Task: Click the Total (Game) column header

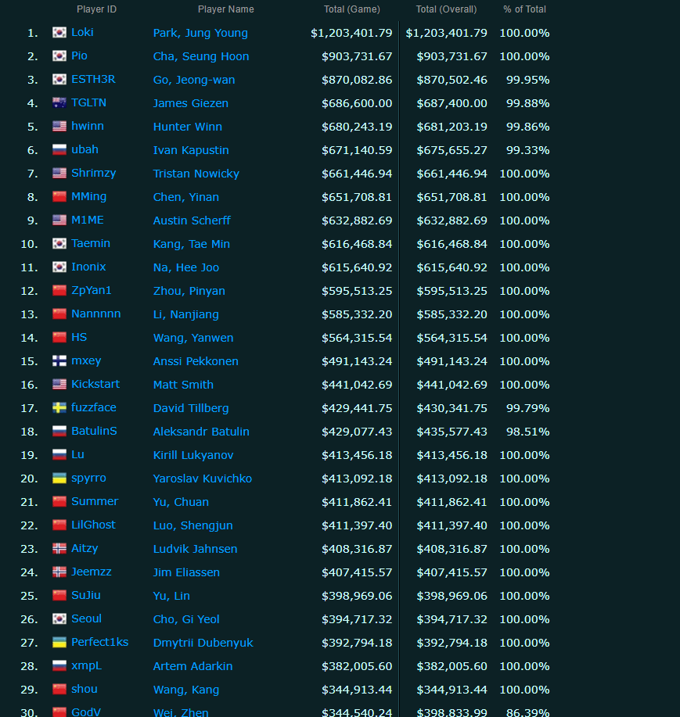Action: [351, 9]
